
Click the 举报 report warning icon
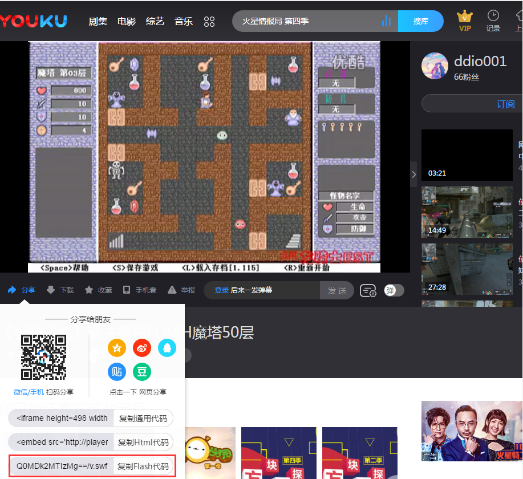tap(172, 290)
